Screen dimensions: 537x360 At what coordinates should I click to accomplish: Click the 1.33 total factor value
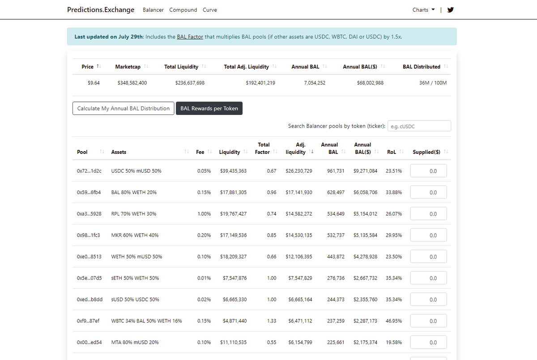(271, 321)
